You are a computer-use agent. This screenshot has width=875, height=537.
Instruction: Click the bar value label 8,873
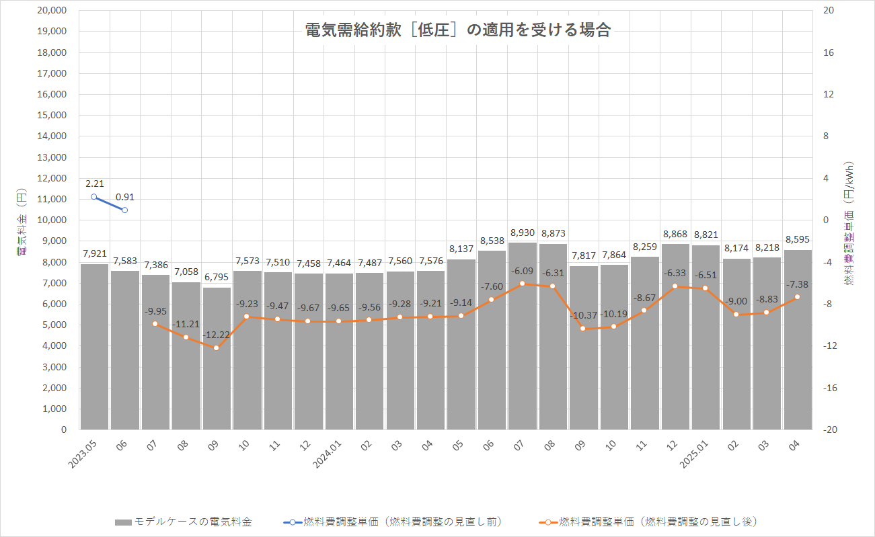553,233
